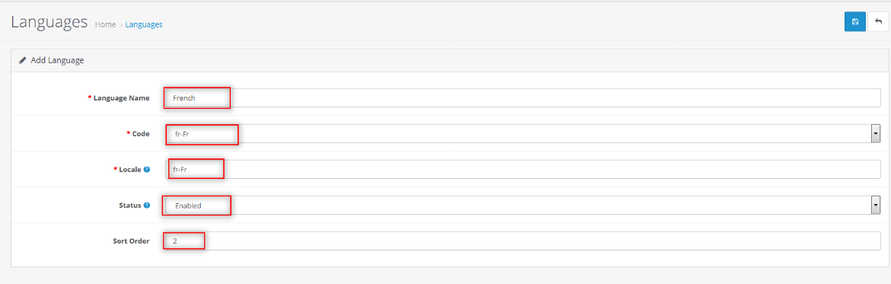Click the arrow of the Code dropdown

tap(876, 133)
